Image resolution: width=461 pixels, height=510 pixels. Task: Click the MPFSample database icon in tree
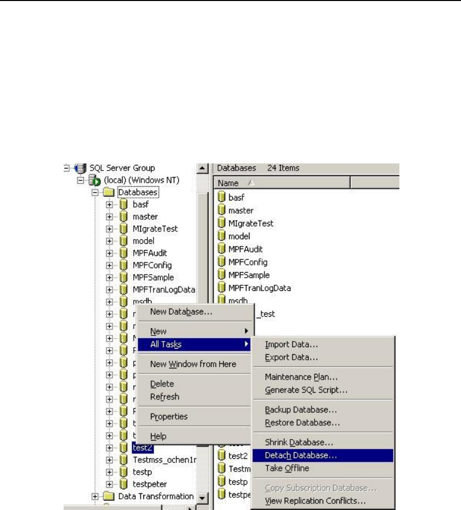coord(123,277)
